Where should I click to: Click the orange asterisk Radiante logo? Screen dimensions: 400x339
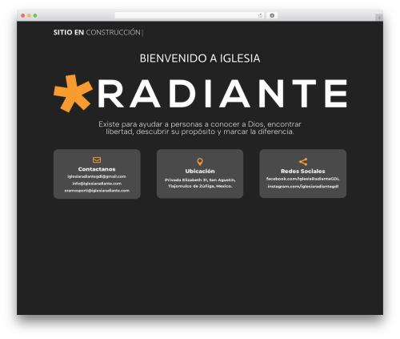tap(73, 93)
